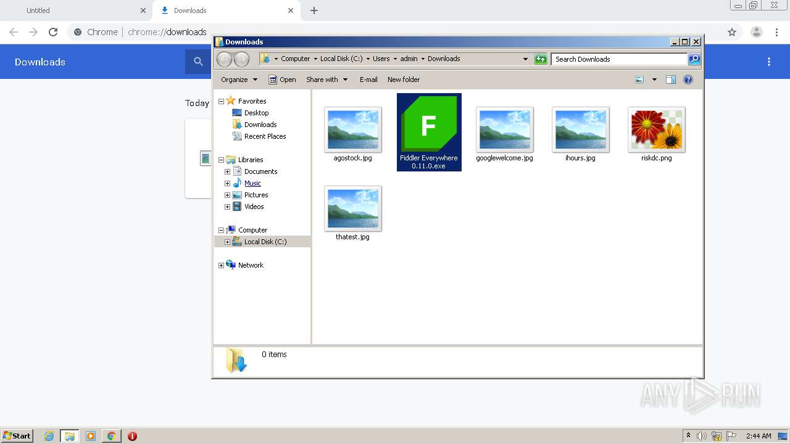Click the Explorer help icon

pos(688,80)
